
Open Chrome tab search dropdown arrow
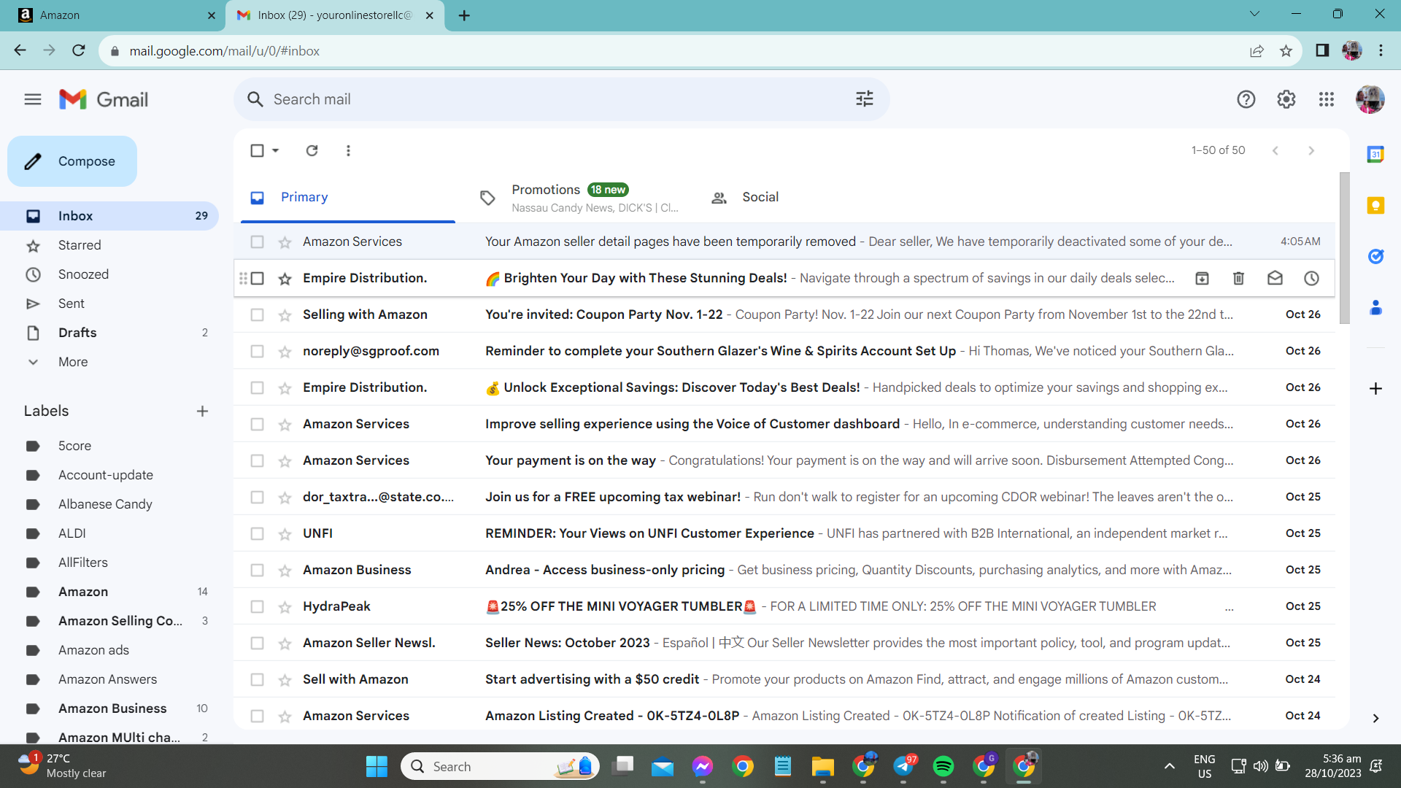tap(1254, 14)
